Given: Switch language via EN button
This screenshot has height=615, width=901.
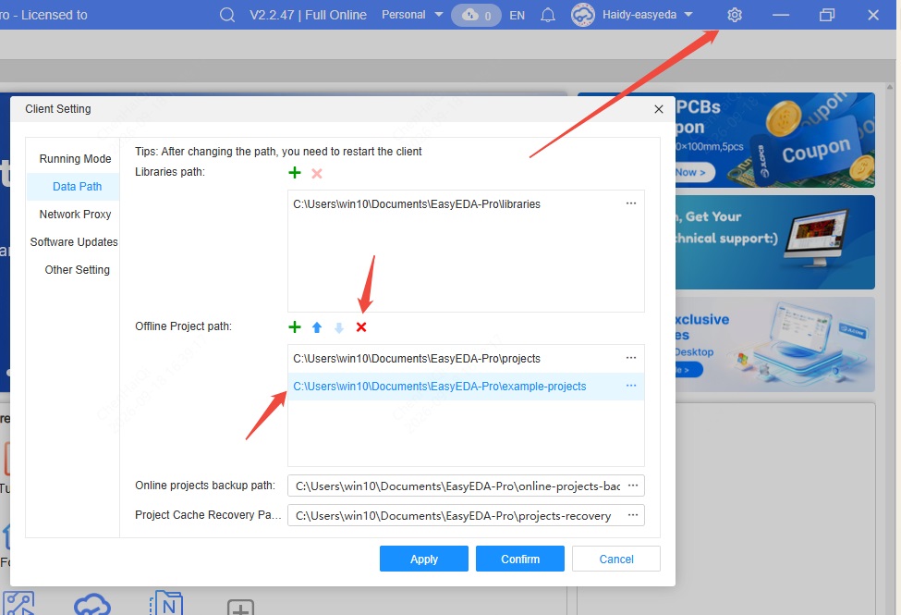Looking at the screenshot, I should coord(517,16).
